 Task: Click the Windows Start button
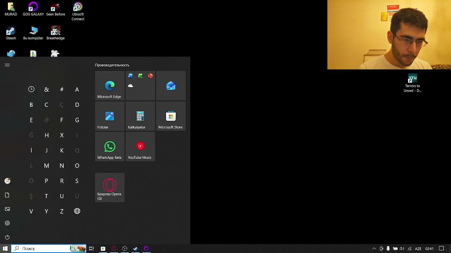coord(5,248)
